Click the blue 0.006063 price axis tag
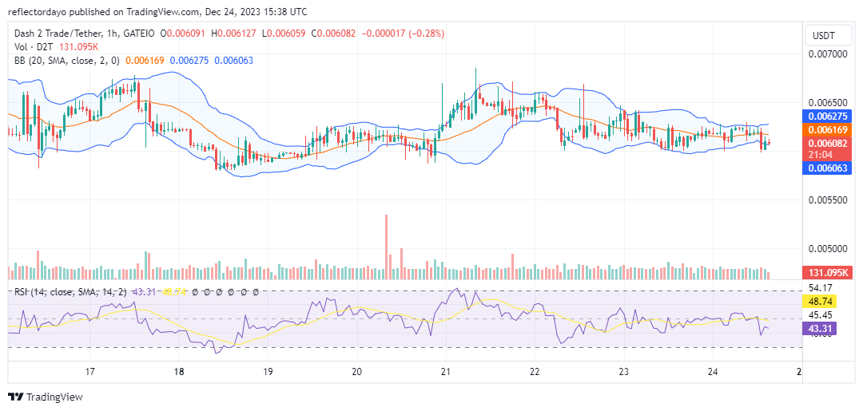Viewport: 863px width, 411px height. point(827,169)
